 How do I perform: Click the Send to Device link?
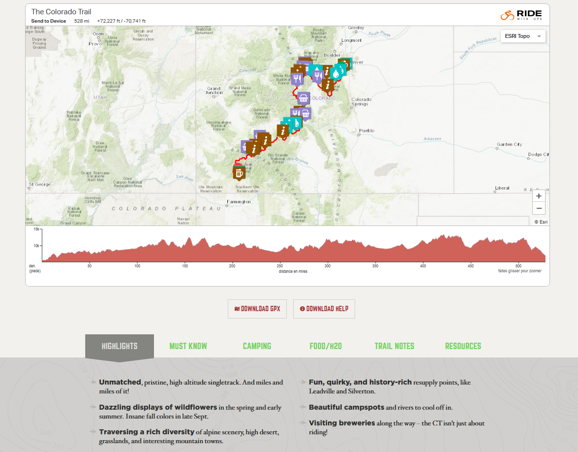tap(48, 21)
